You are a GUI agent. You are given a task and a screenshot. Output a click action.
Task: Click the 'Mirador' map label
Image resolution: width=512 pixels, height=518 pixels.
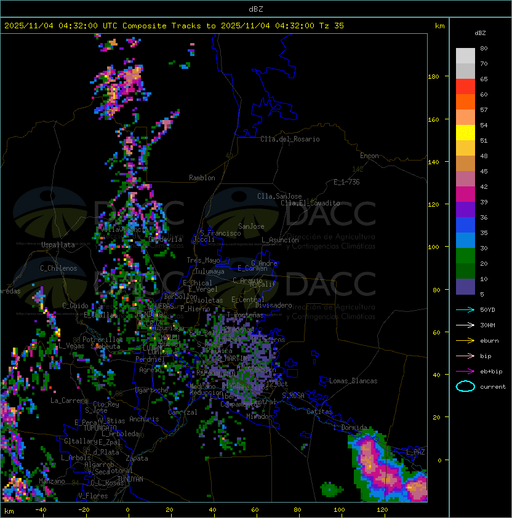tap(259, 416)
